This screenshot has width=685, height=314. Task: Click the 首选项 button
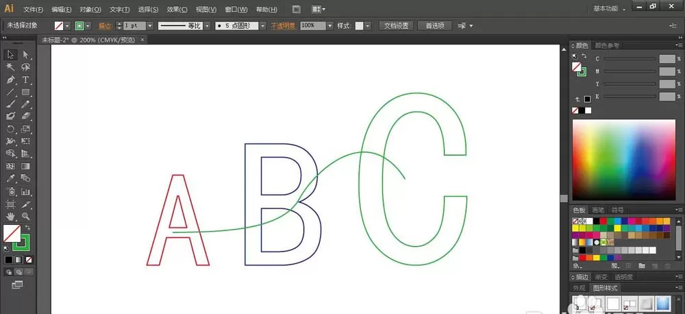pos(435,26)
